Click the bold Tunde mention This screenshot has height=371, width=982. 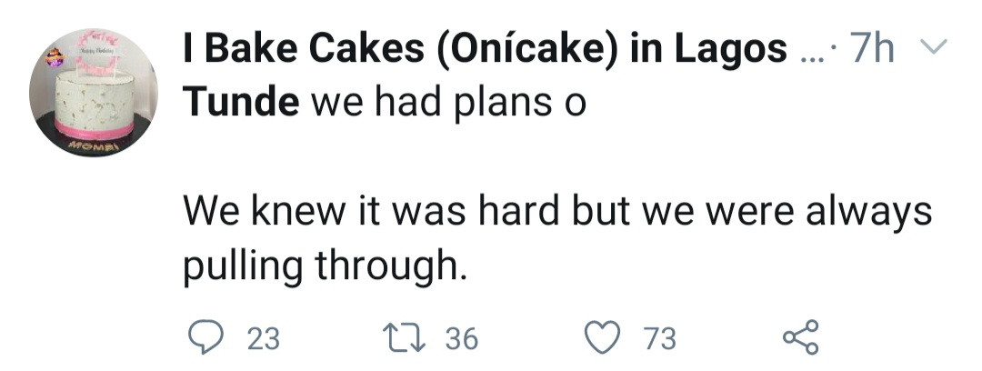point(240,101)
